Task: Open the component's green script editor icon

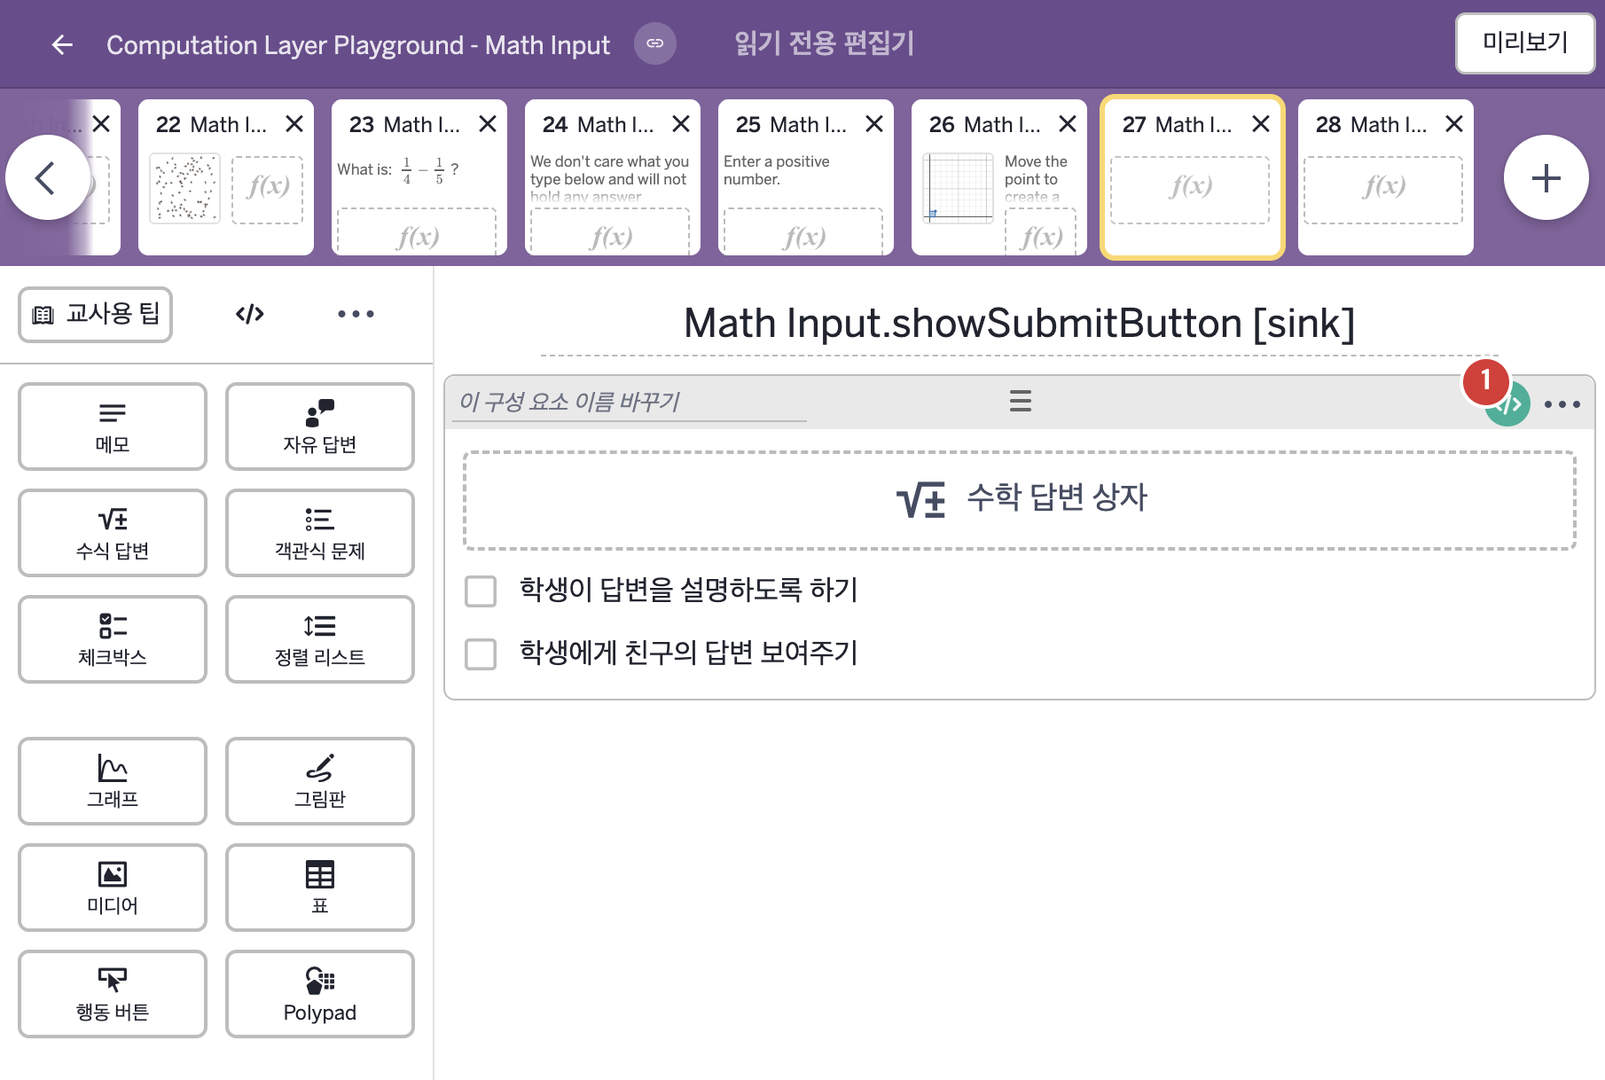Action: click(1509, 406)
